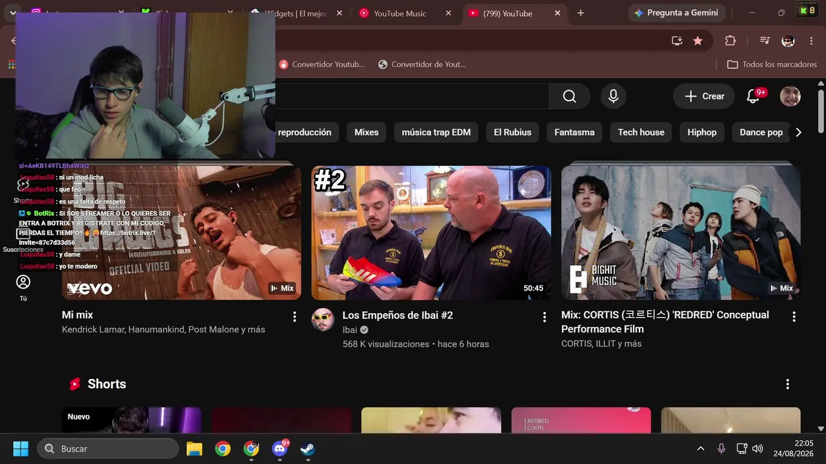
Task: Click the YouTube search magnifier button
Action: [x=569, y=96]
